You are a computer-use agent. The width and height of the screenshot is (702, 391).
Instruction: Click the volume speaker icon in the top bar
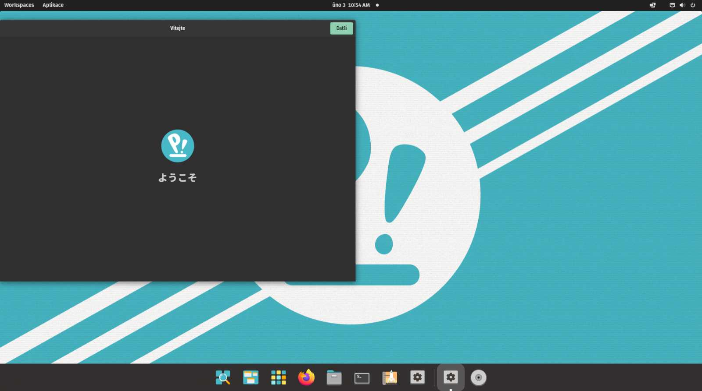point(682,5)
